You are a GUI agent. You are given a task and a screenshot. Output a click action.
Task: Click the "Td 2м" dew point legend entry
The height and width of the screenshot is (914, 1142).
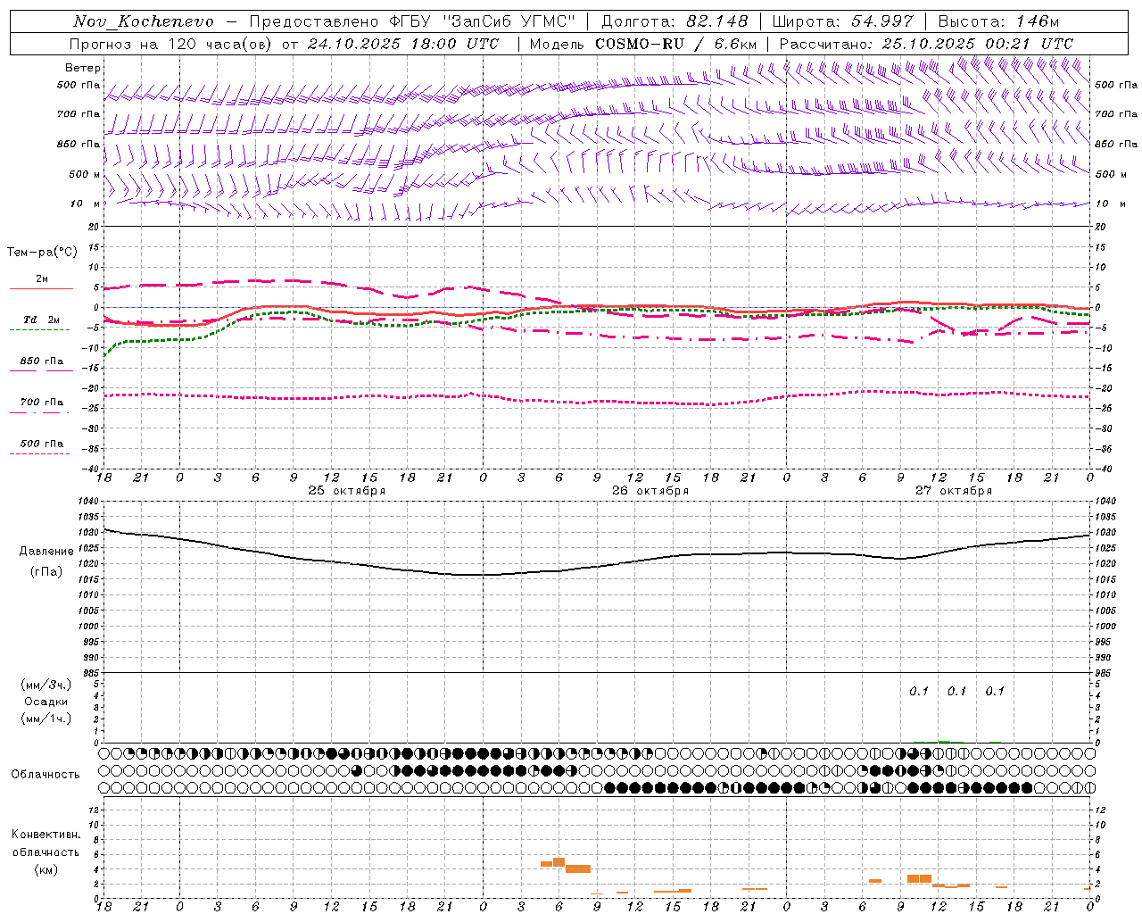coord(41,320)
